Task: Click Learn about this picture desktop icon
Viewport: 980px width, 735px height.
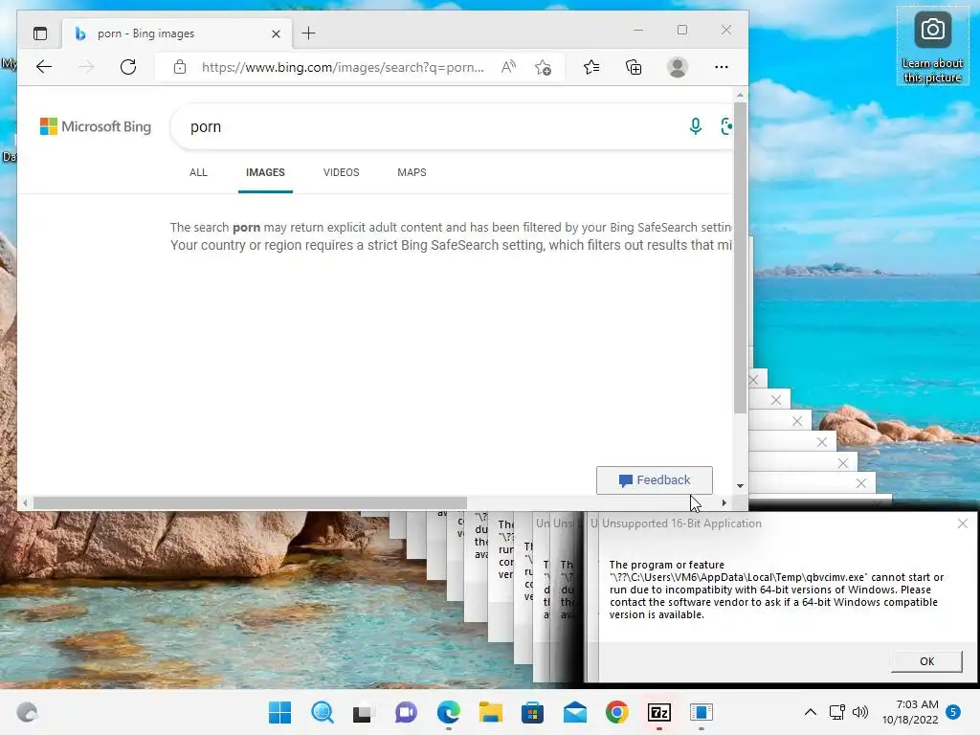Action: (x=932, y=46)
